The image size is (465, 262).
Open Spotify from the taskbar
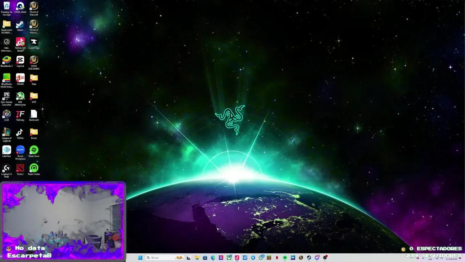click(x=285, y=258)
